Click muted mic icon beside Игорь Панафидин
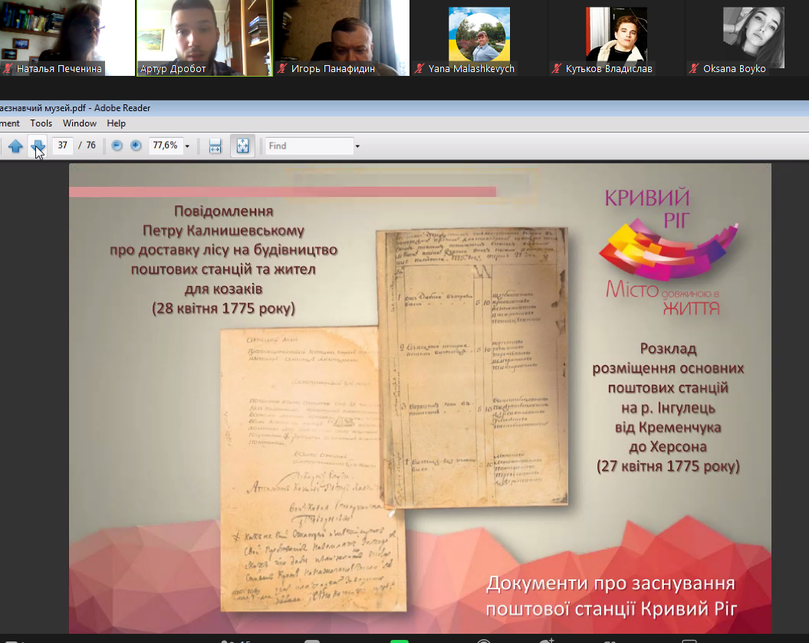 tap(283, 69)
